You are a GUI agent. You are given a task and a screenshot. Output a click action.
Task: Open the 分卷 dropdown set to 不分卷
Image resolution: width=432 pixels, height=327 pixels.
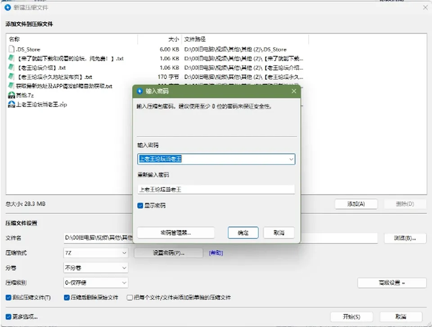click(95, 268)
